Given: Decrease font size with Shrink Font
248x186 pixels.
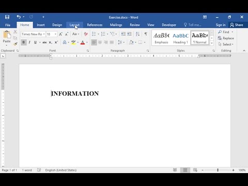Looking at the screenshot, I should pyautogui.click(x=67, y=34).
